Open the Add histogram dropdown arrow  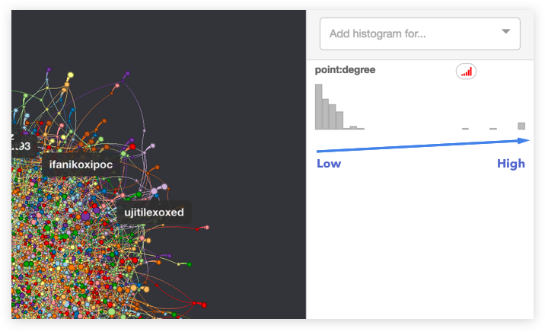(506, 32)
